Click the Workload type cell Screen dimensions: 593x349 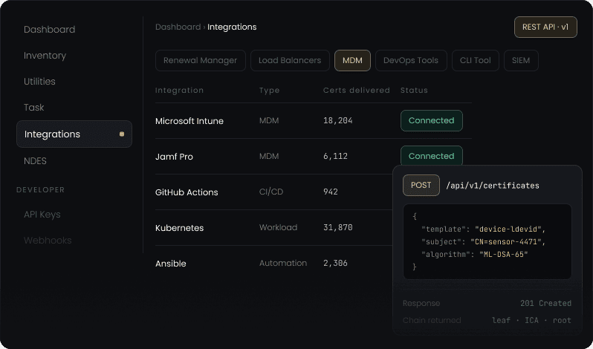[278, 227]
